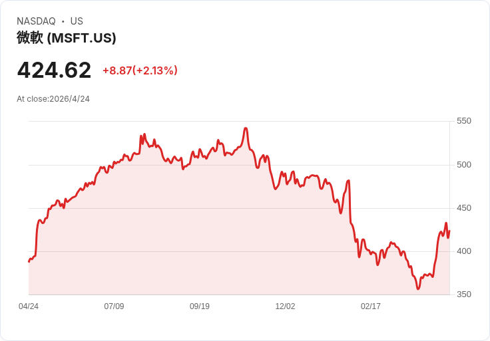
Task: Click the 02/17 date axis label
Action: [x=371, y=306]
